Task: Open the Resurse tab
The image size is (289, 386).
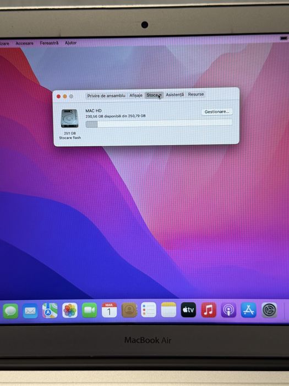Action: click(x=196, y=94)
